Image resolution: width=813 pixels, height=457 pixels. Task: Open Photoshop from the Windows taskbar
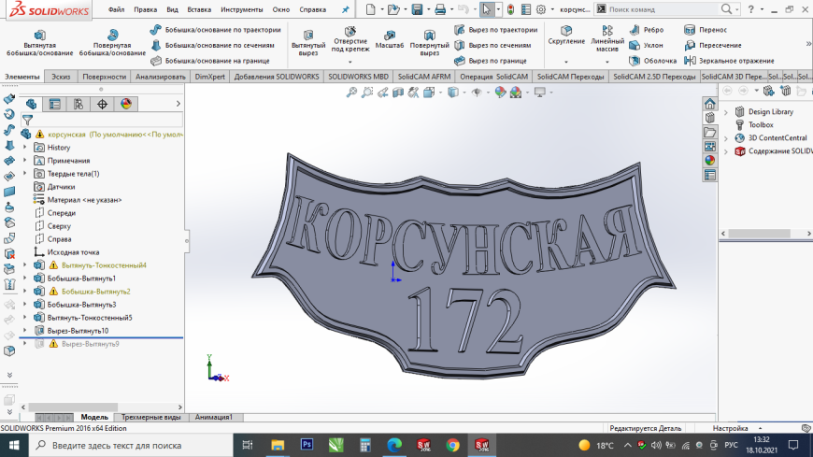click(307, 445)
